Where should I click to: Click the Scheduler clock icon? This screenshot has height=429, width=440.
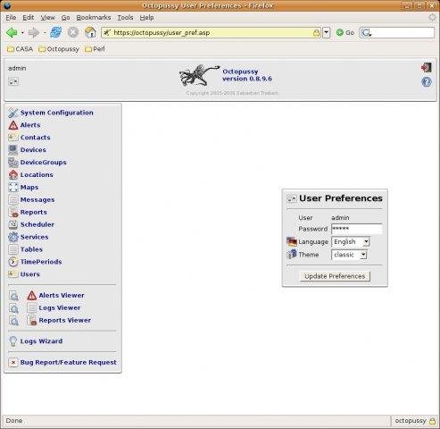13,224
